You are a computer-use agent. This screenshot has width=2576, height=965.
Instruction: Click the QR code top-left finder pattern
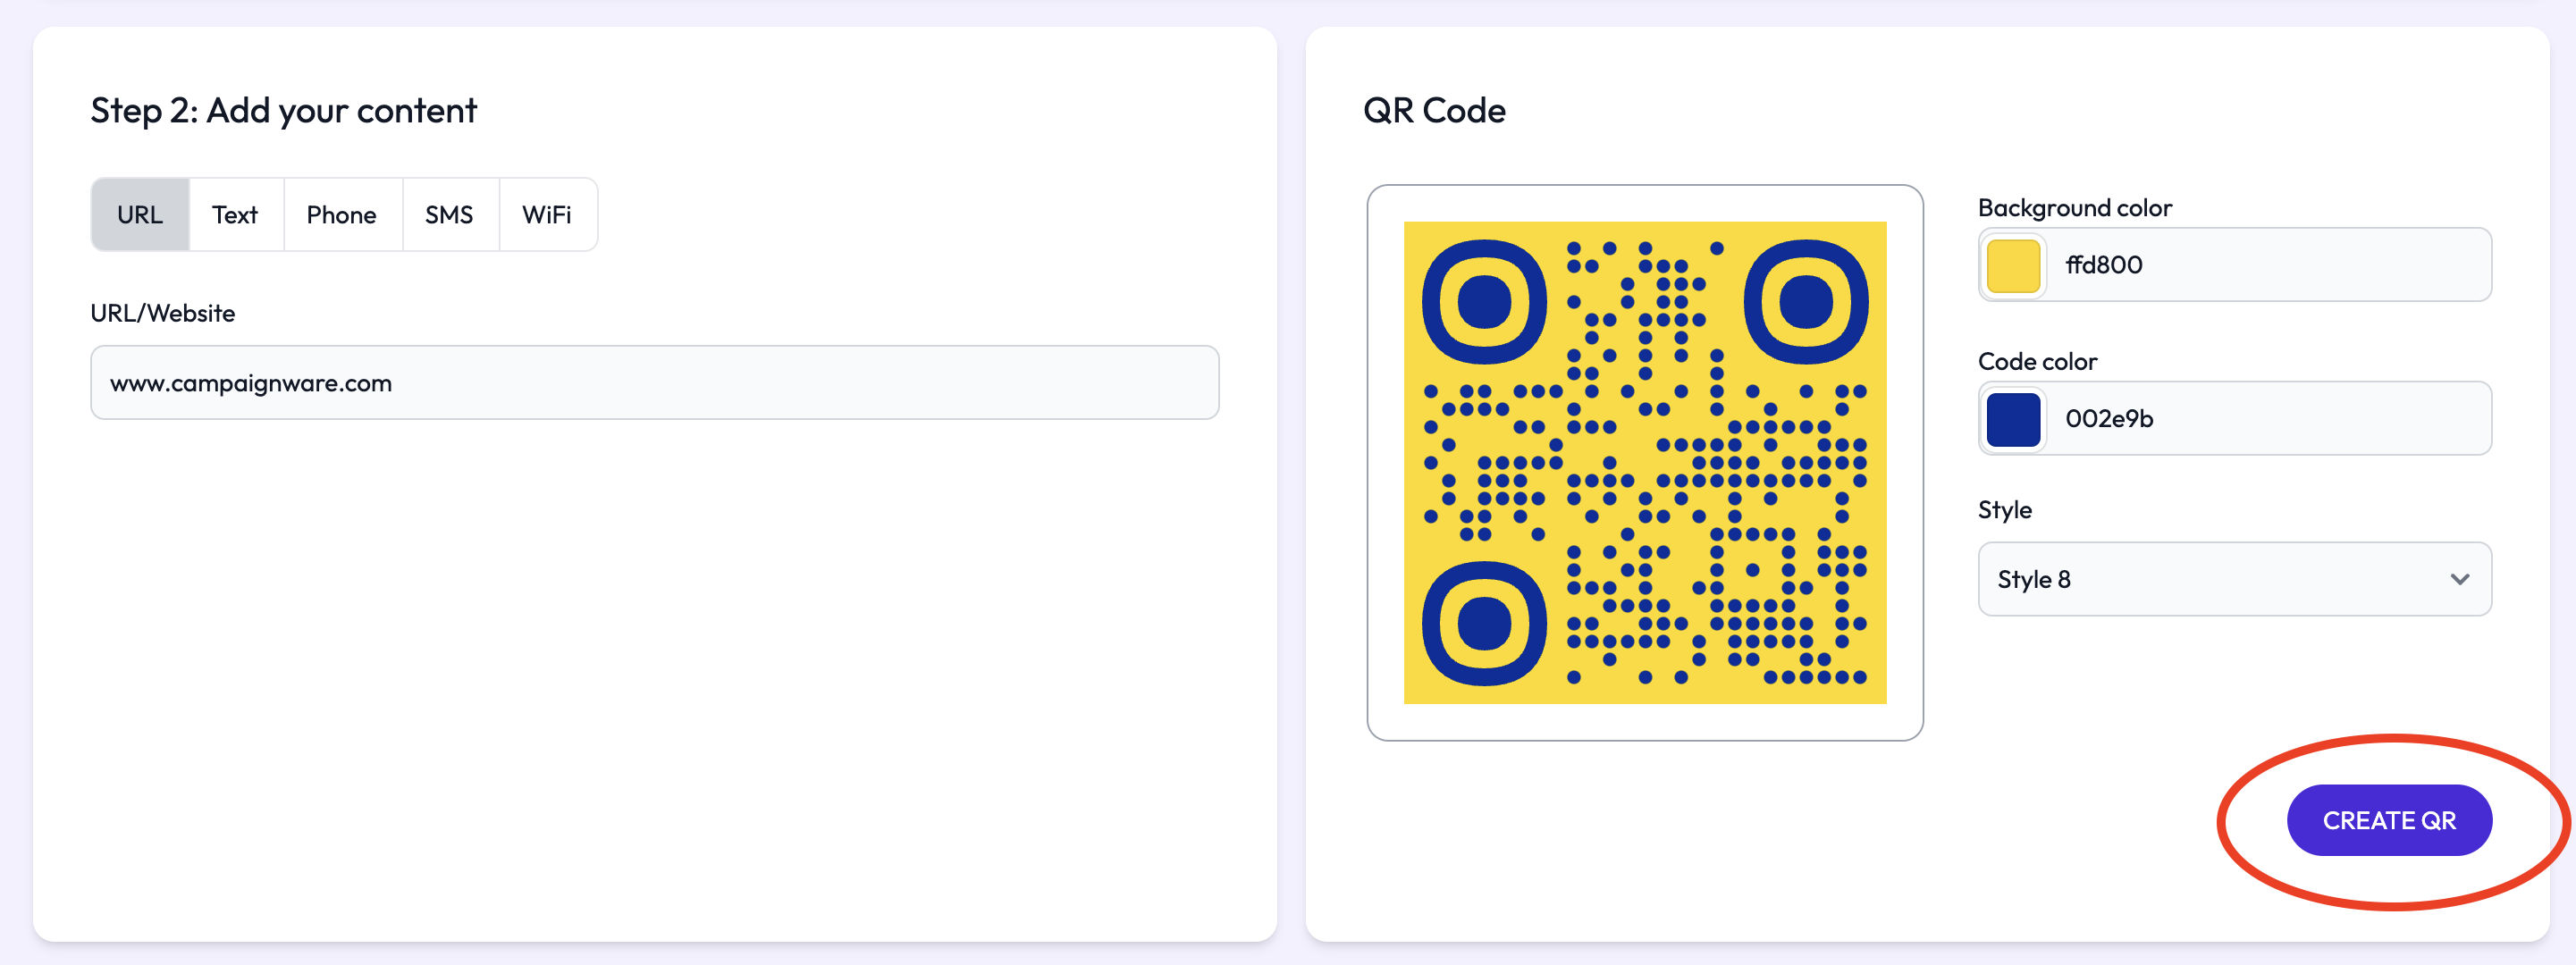[x=1484, y=302]
